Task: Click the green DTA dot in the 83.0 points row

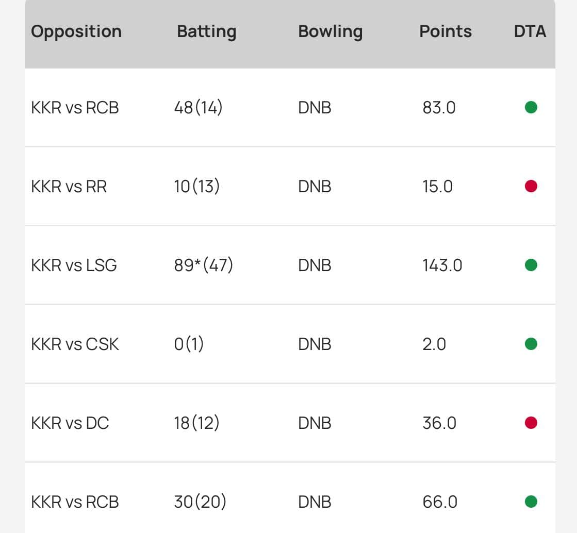Action: 531,108
